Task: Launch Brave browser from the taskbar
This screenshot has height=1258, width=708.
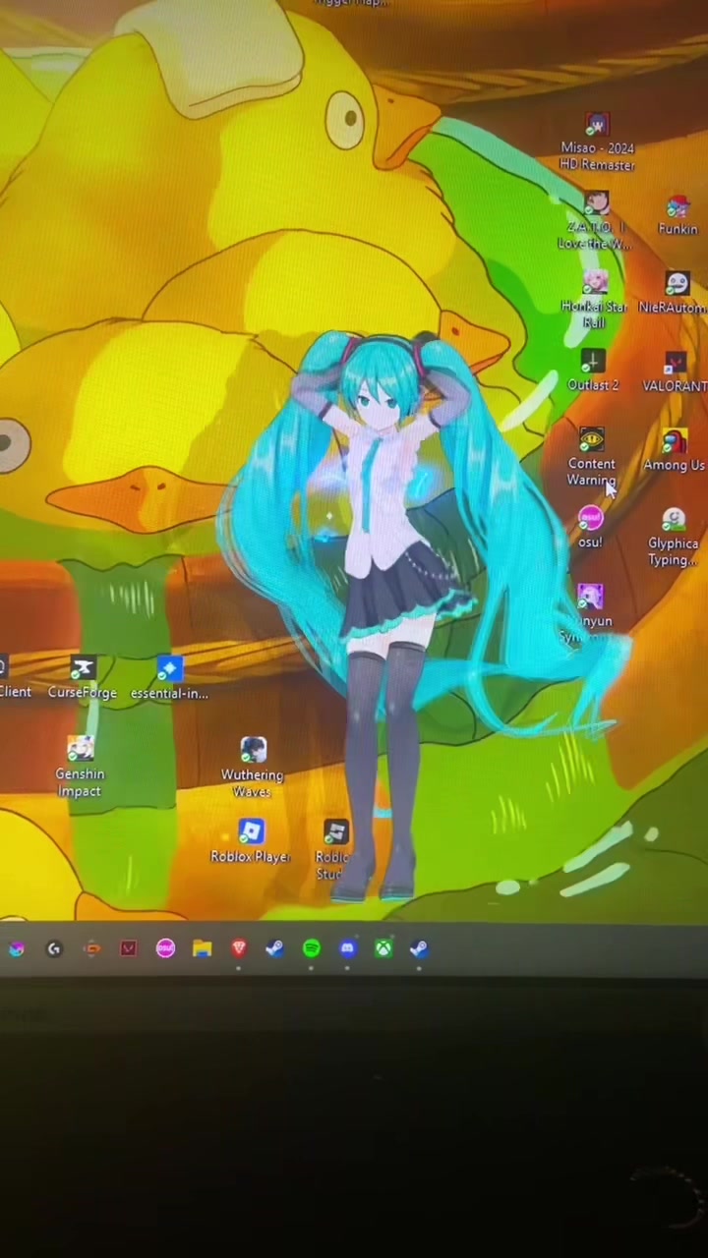Action: pyautogui.click(x=239, y=948)
